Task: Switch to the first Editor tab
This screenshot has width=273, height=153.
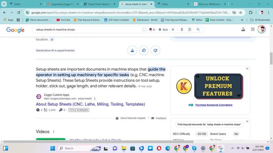Action: click(26, 4)
